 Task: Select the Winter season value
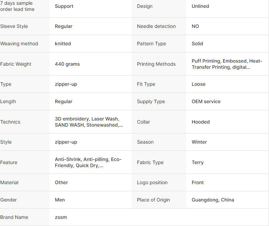coord(199,142)
